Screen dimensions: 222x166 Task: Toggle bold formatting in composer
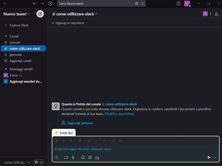(57, 141)
